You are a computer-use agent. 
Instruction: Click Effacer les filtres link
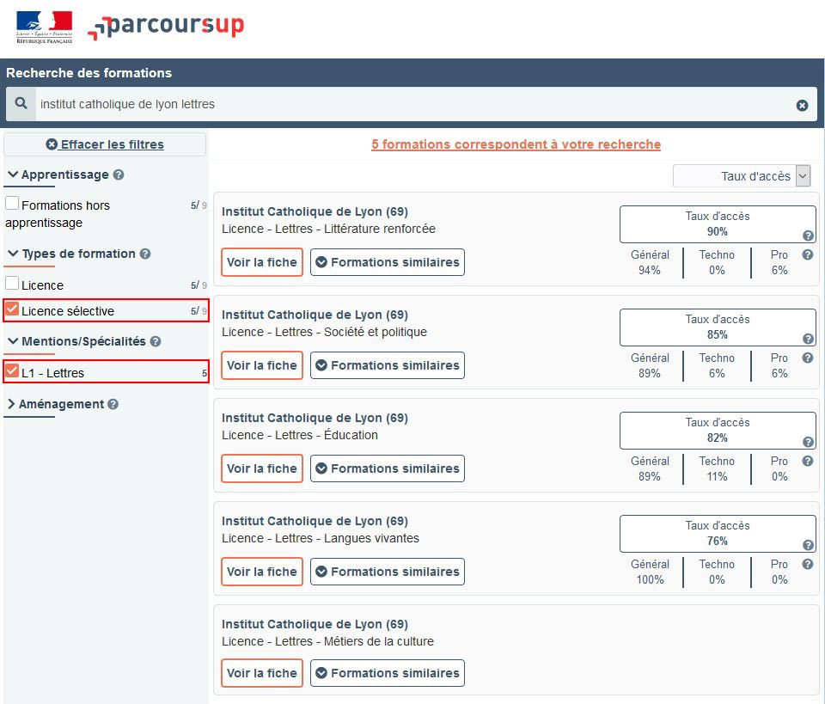(105, 144)
